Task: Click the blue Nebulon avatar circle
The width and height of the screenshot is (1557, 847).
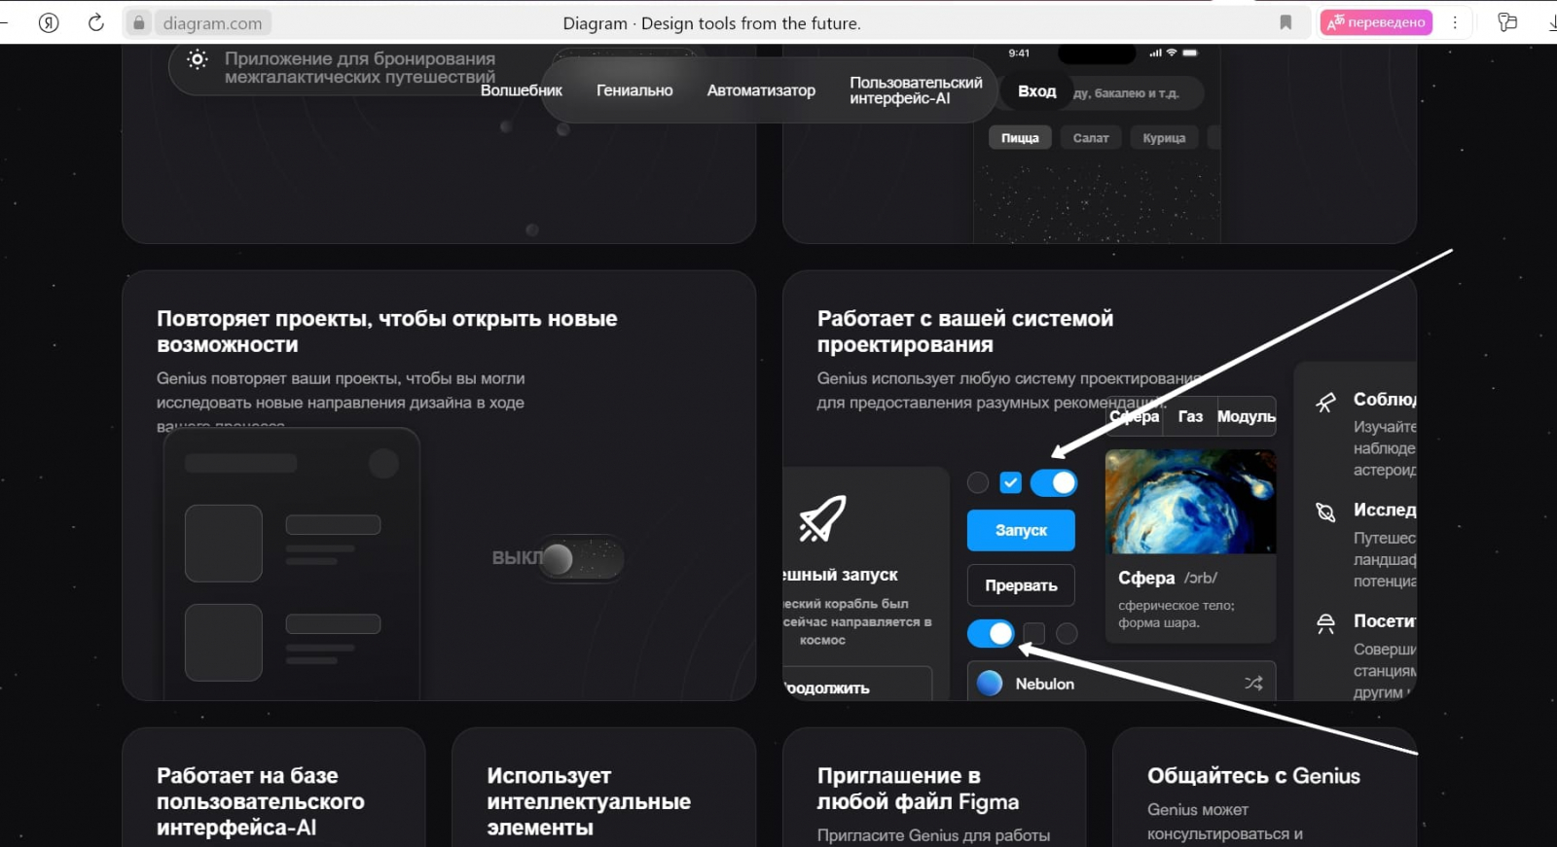Action: tap(990, 684)
